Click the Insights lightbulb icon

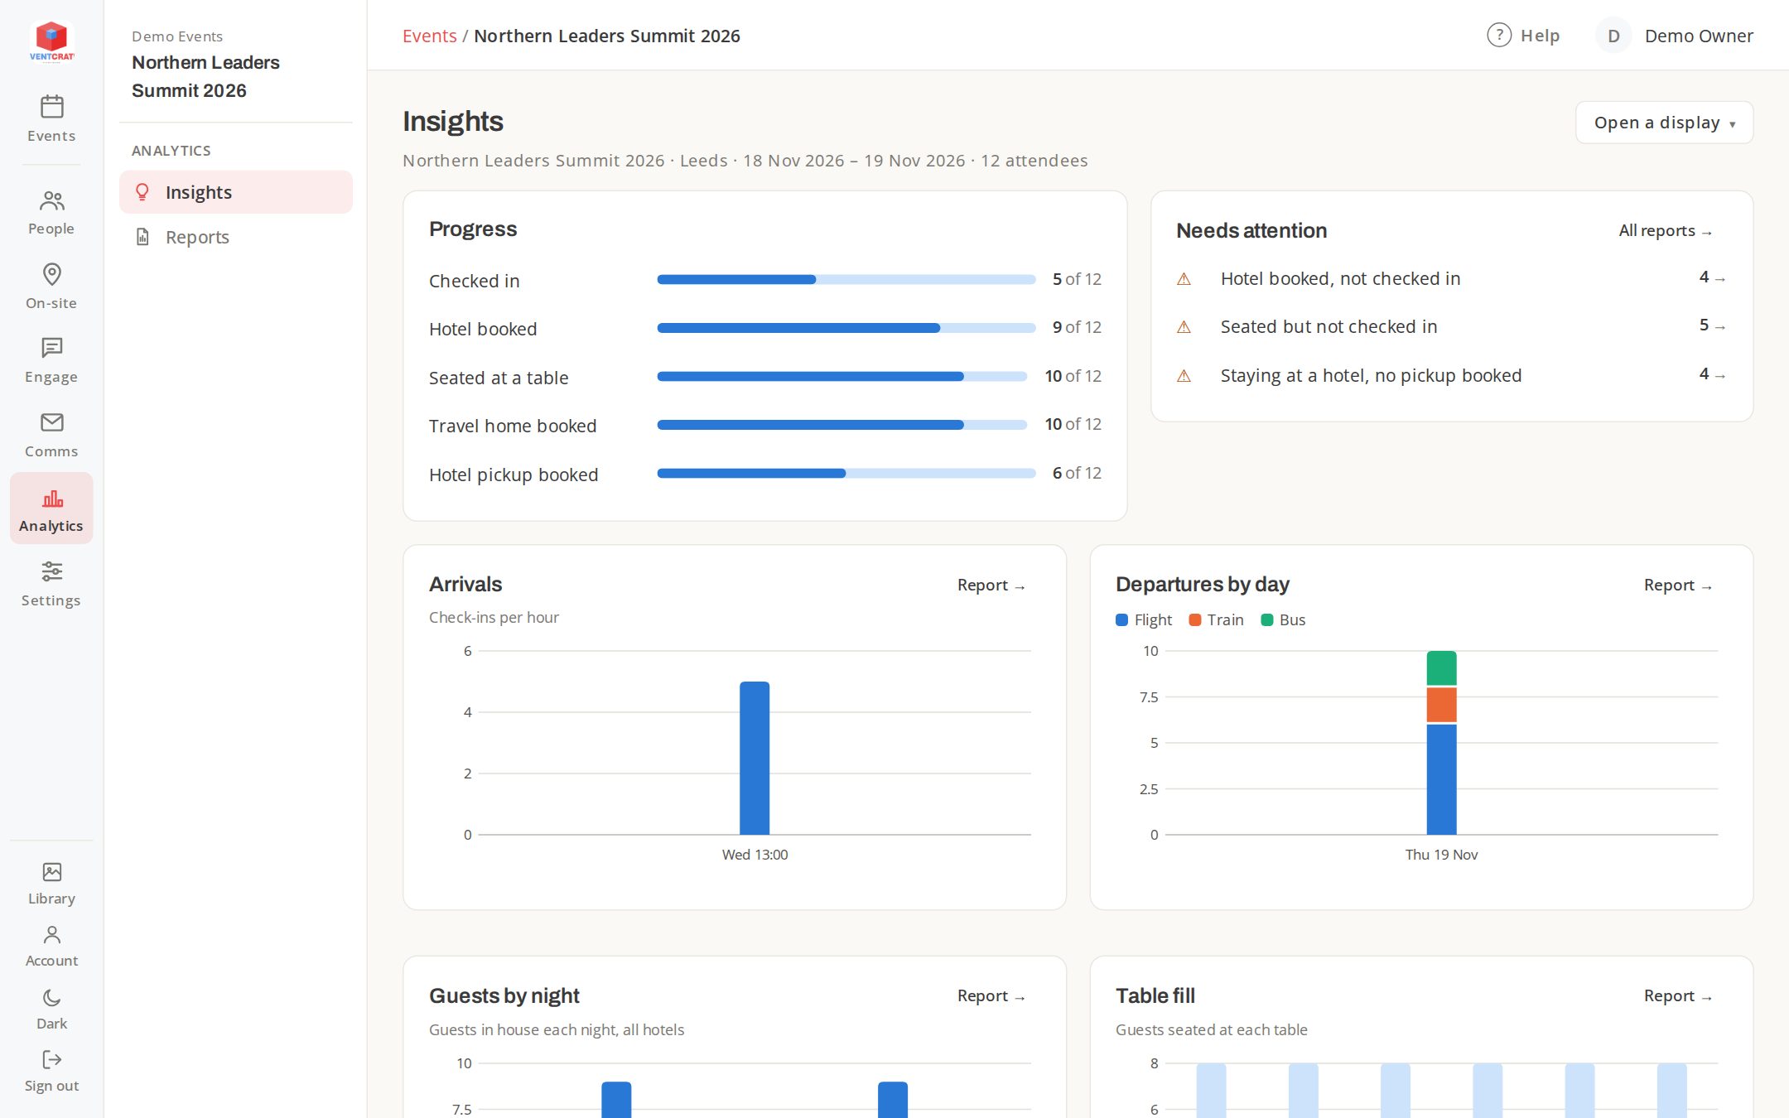pyautogui.click(x=142, y=192)
